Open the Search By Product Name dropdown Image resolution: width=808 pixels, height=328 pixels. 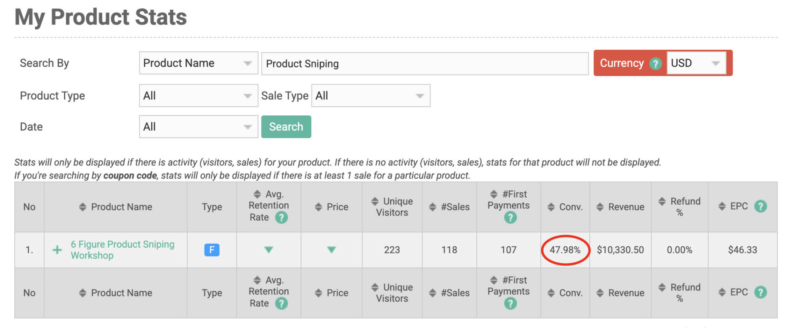pyautogui.click(x=198, y=63)
